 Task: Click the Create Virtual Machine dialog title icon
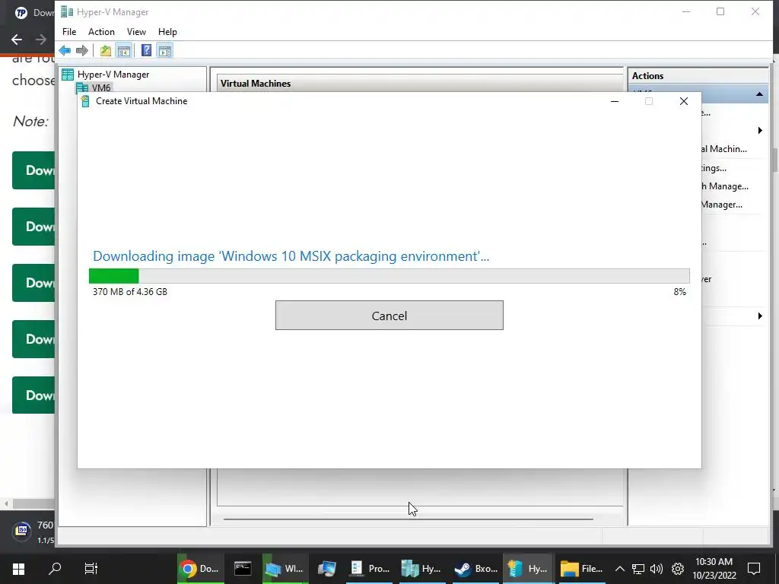85,101
